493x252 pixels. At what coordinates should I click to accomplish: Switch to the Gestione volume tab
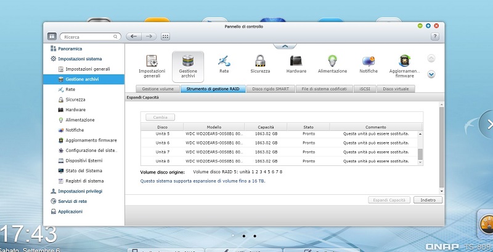158,89
